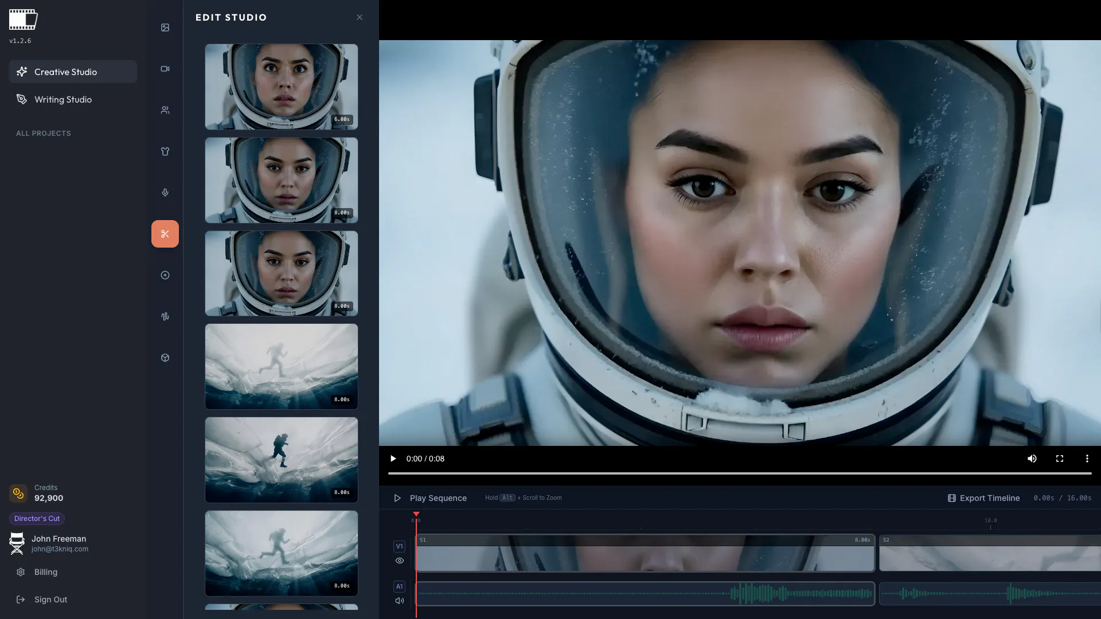This screenshot has height=619, width=1101.
Task: Open the video camera tool
Action: click(x=165, y=69)
